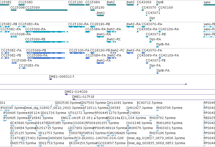Open the CG15084 gene label
The height and width of the screenshot is (147, 215).
pos(92,2)
